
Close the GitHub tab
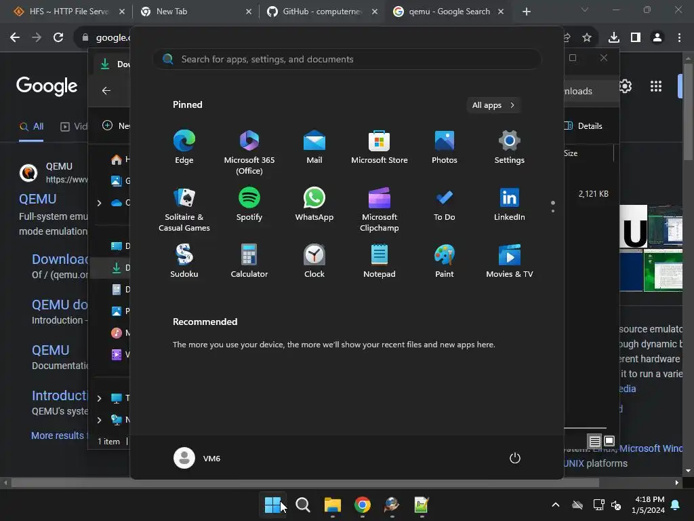point(374,12)
